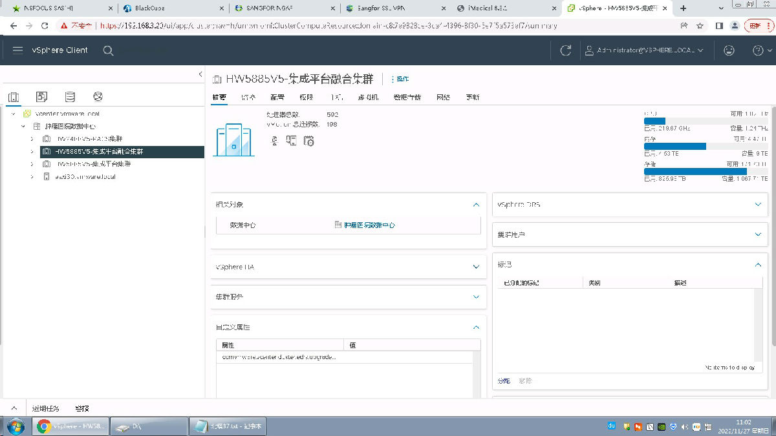776x436 pixels.
Task: Open the 近期任务 recent tasks tab
Action: click(45, 409)
